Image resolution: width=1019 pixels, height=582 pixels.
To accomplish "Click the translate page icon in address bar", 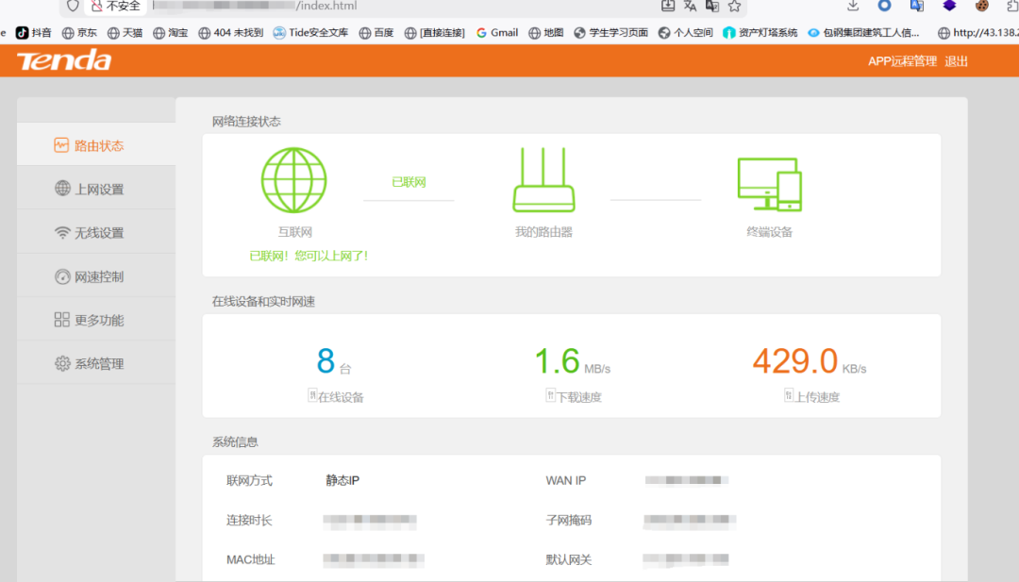I will click(690, 6).
